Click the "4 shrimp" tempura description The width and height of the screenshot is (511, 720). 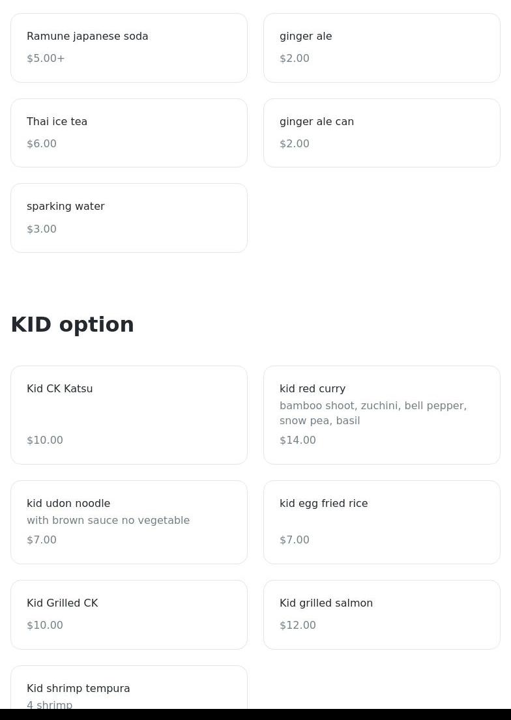50,704
